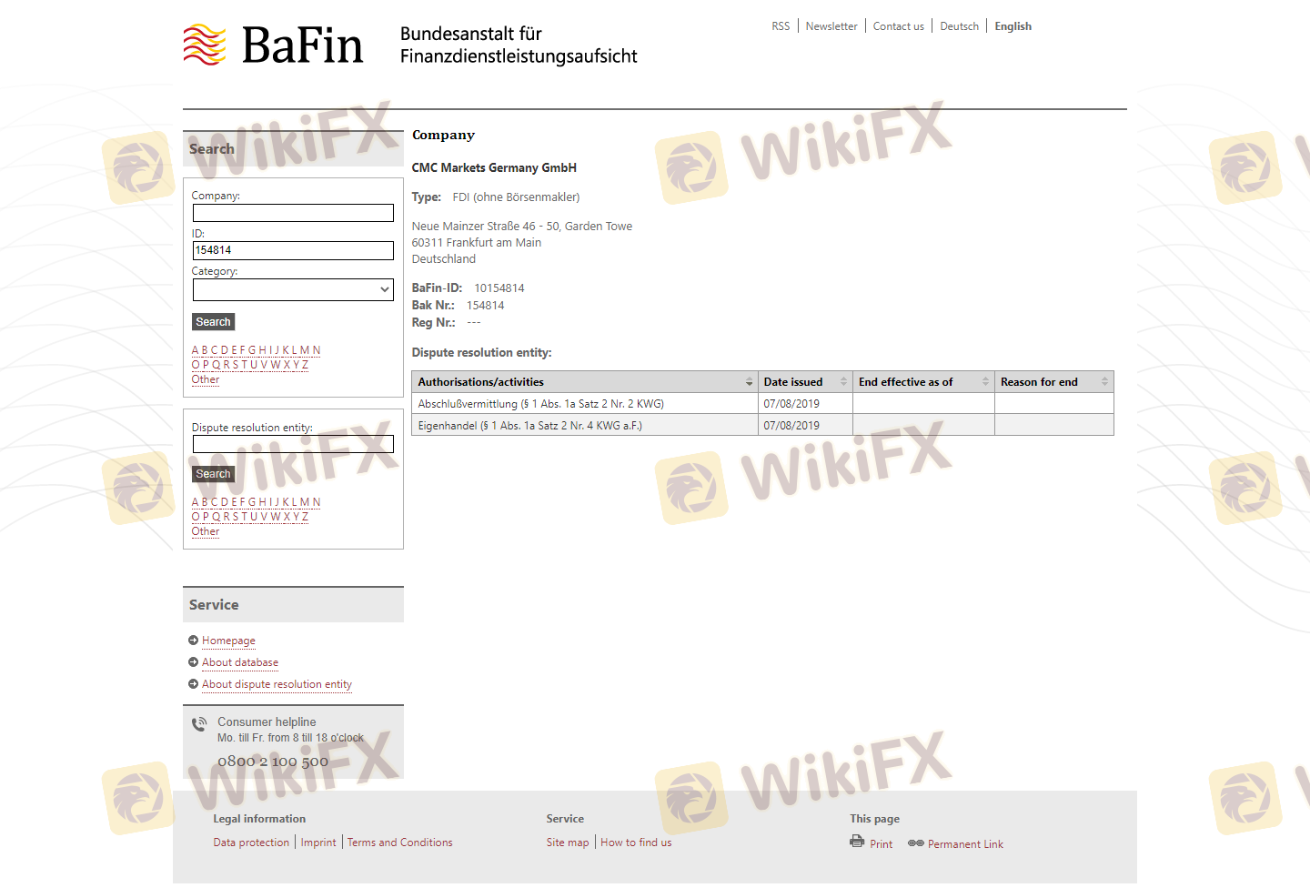Sort by Authorisations/activities column arrows
Screen dimensions: 1310x888
click(x=749, y=382)
